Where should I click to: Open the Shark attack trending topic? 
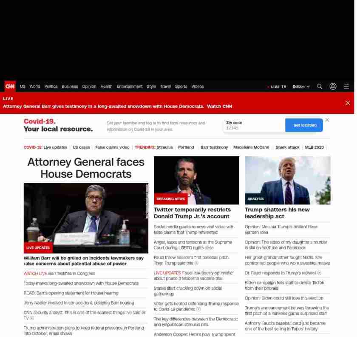287,147
